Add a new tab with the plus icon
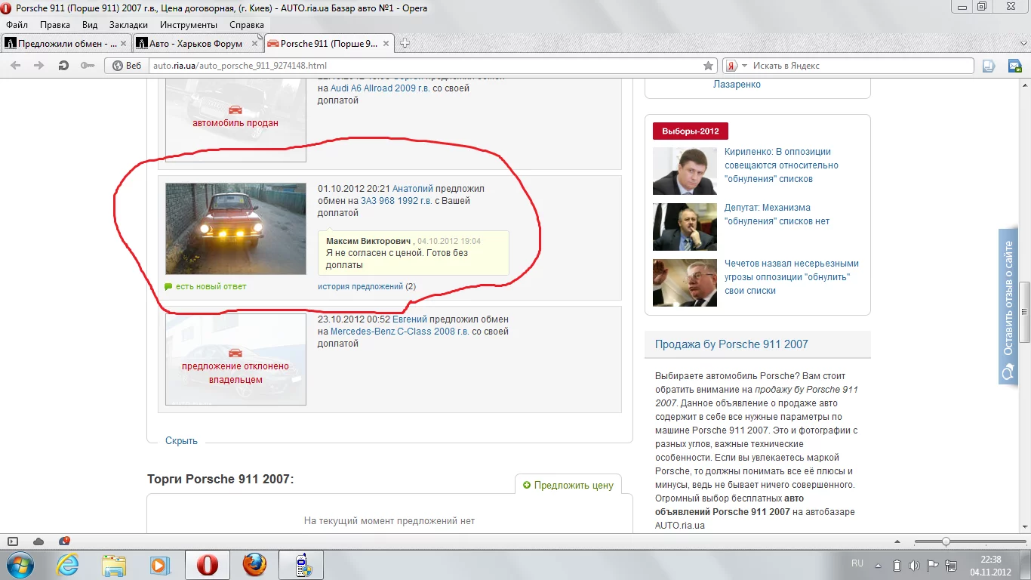Image resolution: width=1031 pixels, height=580 pixels. (x=405, y=43)
